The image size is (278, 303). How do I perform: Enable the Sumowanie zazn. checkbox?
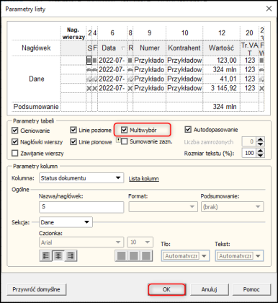pos(124,141)
